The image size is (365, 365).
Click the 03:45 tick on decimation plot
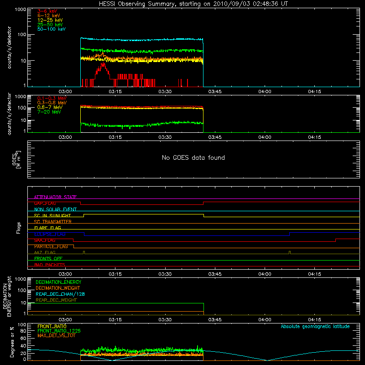tap(215, 320)
